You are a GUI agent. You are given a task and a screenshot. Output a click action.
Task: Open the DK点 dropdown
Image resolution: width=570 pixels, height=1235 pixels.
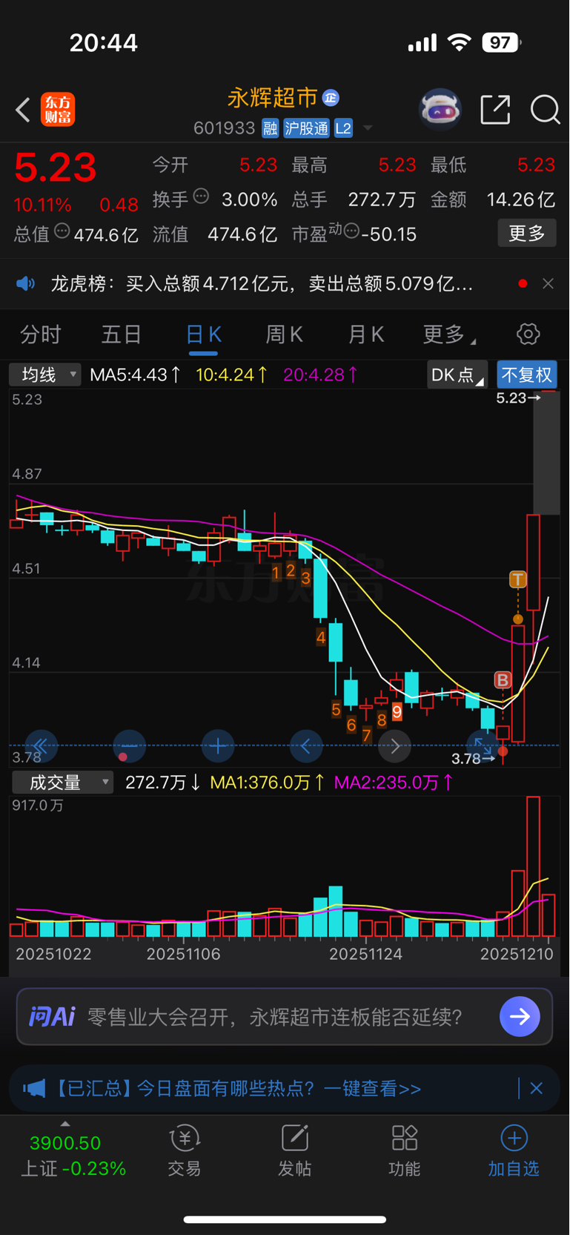(457, 375)
